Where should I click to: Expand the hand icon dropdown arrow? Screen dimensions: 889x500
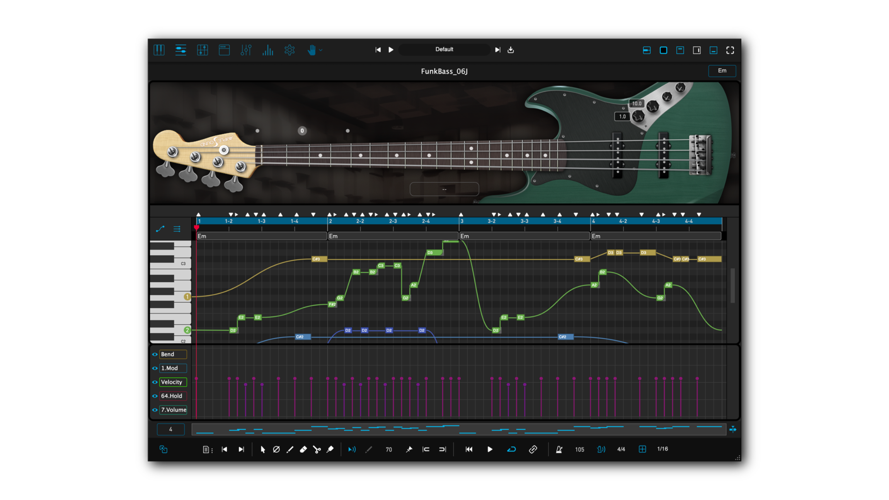[321, 50]
